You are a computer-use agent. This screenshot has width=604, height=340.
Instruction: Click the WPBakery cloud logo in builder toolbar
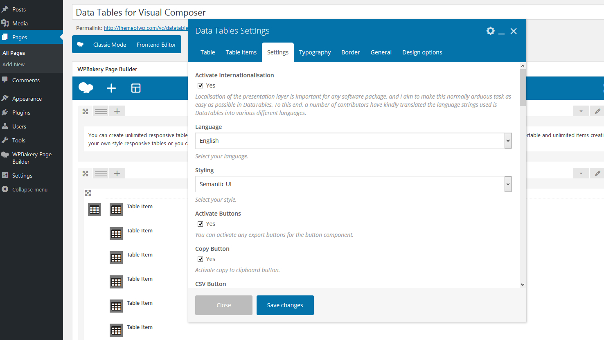86,88
